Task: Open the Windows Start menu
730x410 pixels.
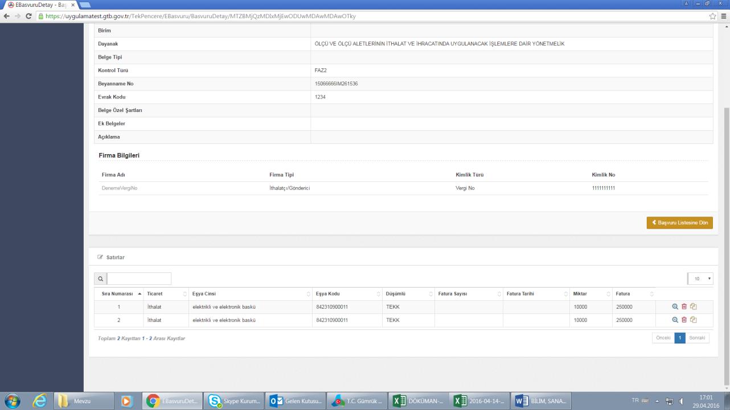Action: coord(12,400)
